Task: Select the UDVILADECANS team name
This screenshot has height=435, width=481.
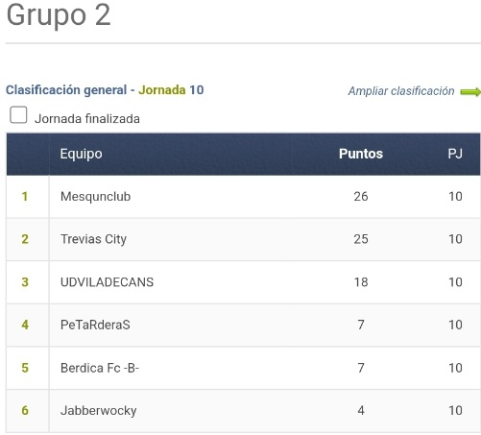Action: [x=107, y=282]
